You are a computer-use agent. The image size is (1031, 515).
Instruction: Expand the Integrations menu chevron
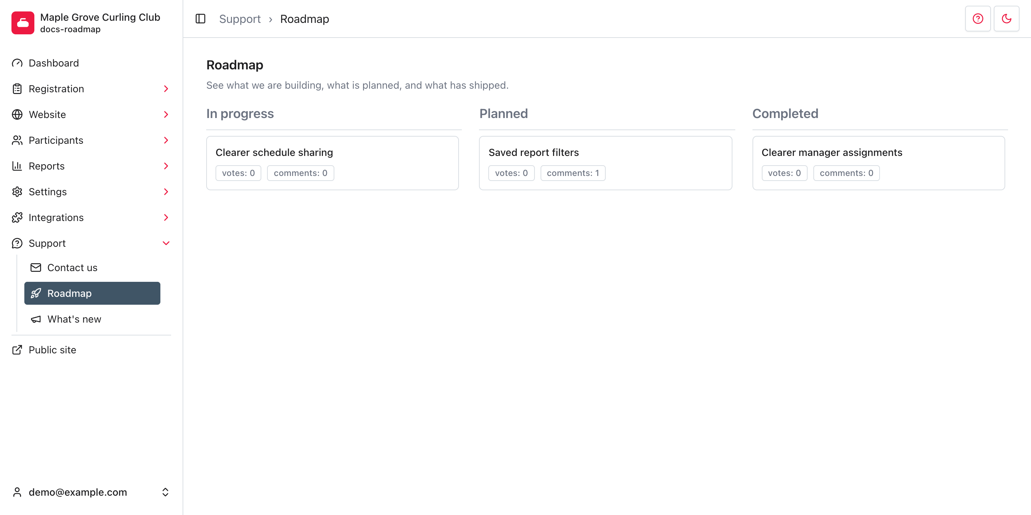(x=166, y=217)
